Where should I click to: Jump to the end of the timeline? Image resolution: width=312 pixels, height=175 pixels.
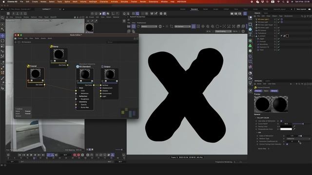click(43, 155)
